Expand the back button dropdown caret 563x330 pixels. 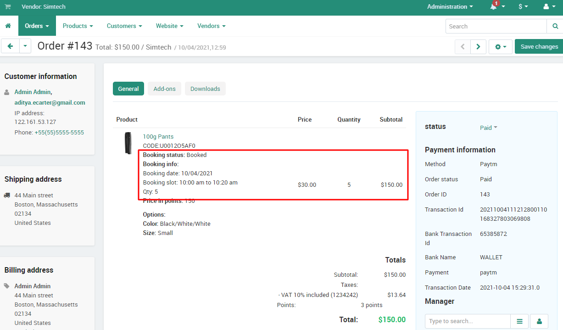coord(25,46)
